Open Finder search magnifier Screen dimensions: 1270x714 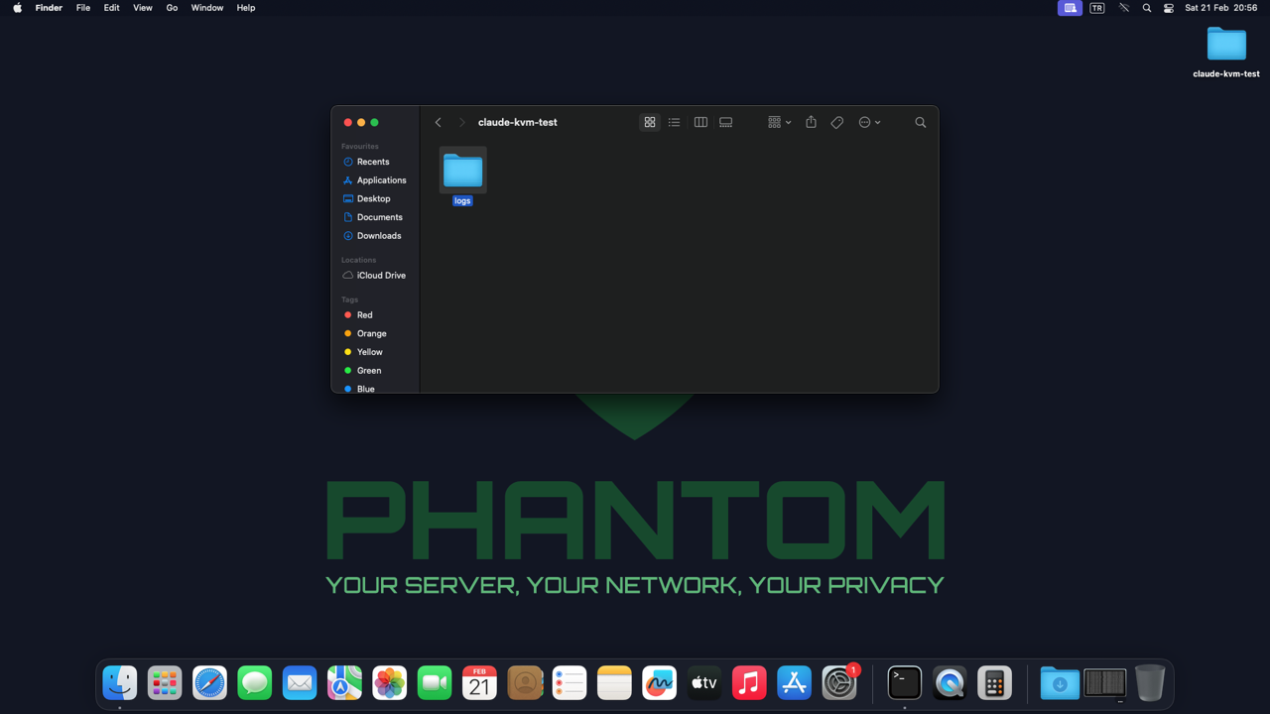coord(920,122)
